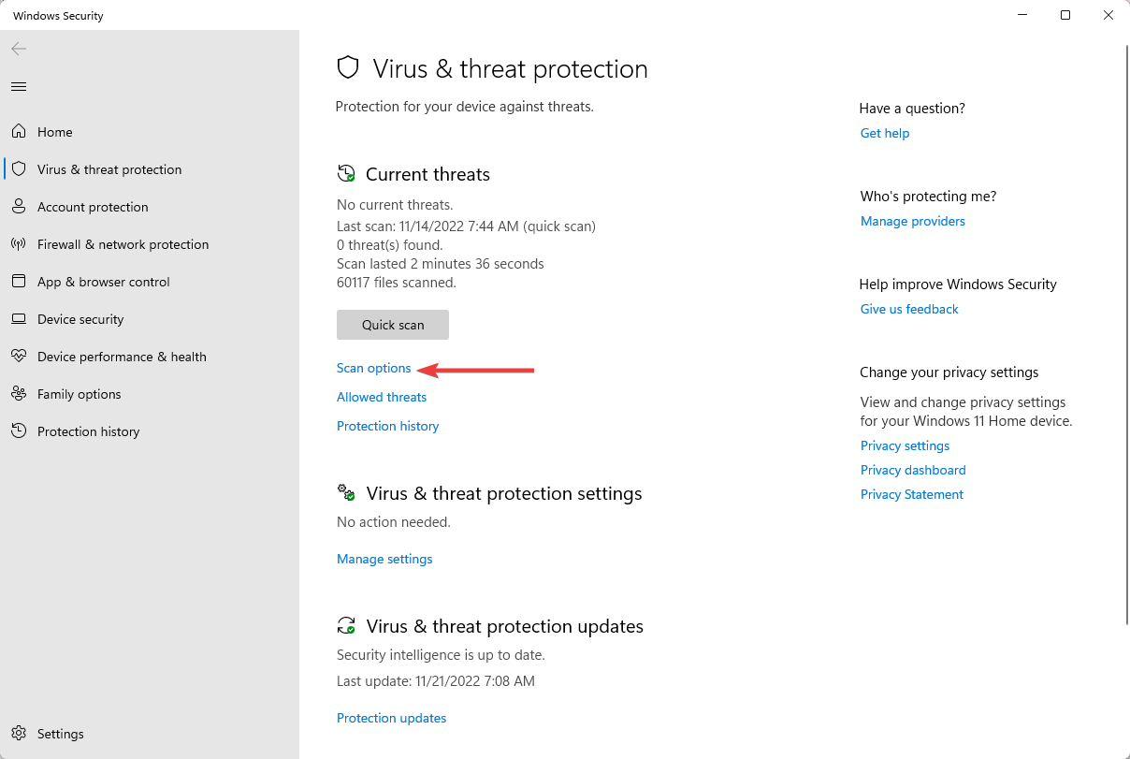The height and width of the screenshot is (759, 1130).
Task: Start a Quick scan
Action: 393,325
